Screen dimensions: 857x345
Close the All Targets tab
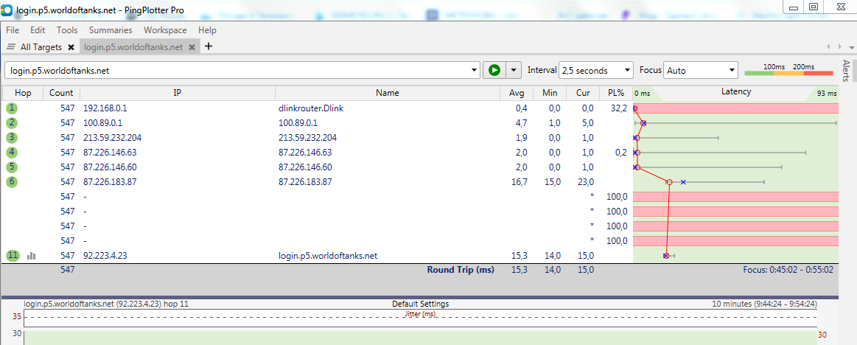click(71, 48)
